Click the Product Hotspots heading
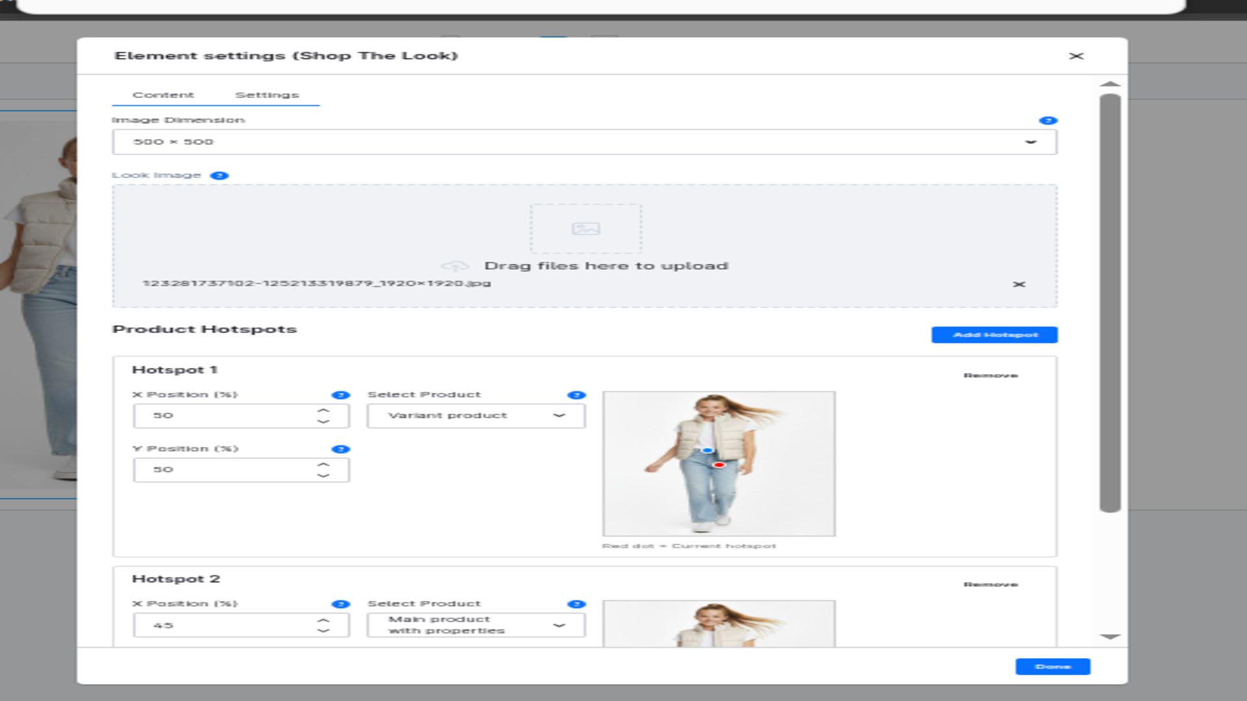The height and width of the screenshot is (701, 1247). click(x=205, y=330)
